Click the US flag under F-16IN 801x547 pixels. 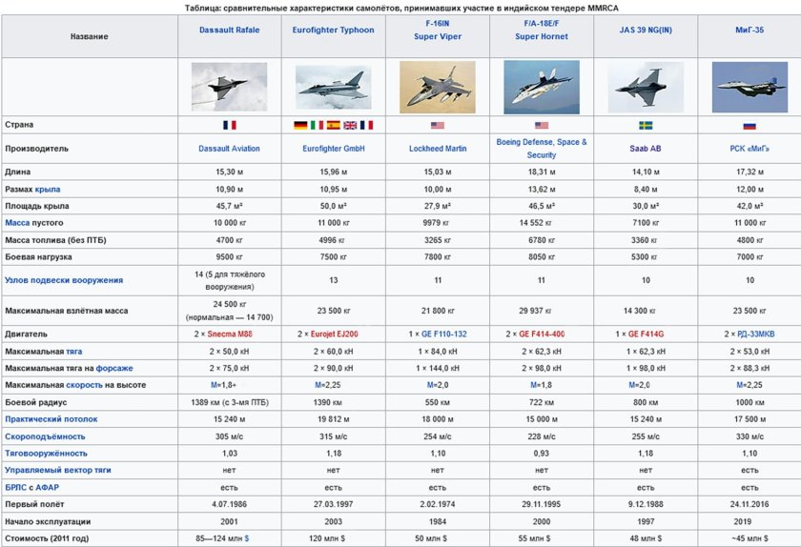click(438, 125)
